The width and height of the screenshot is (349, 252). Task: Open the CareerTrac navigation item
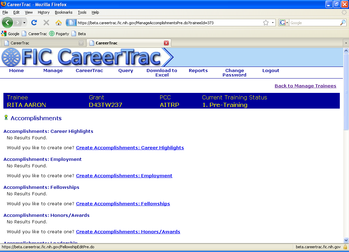(89, 70)
